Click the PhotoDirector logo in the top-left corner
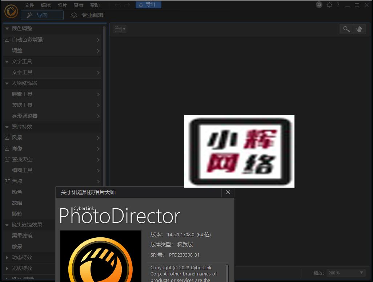The width and height of the screenshot is (373, 282). point(11,11)
